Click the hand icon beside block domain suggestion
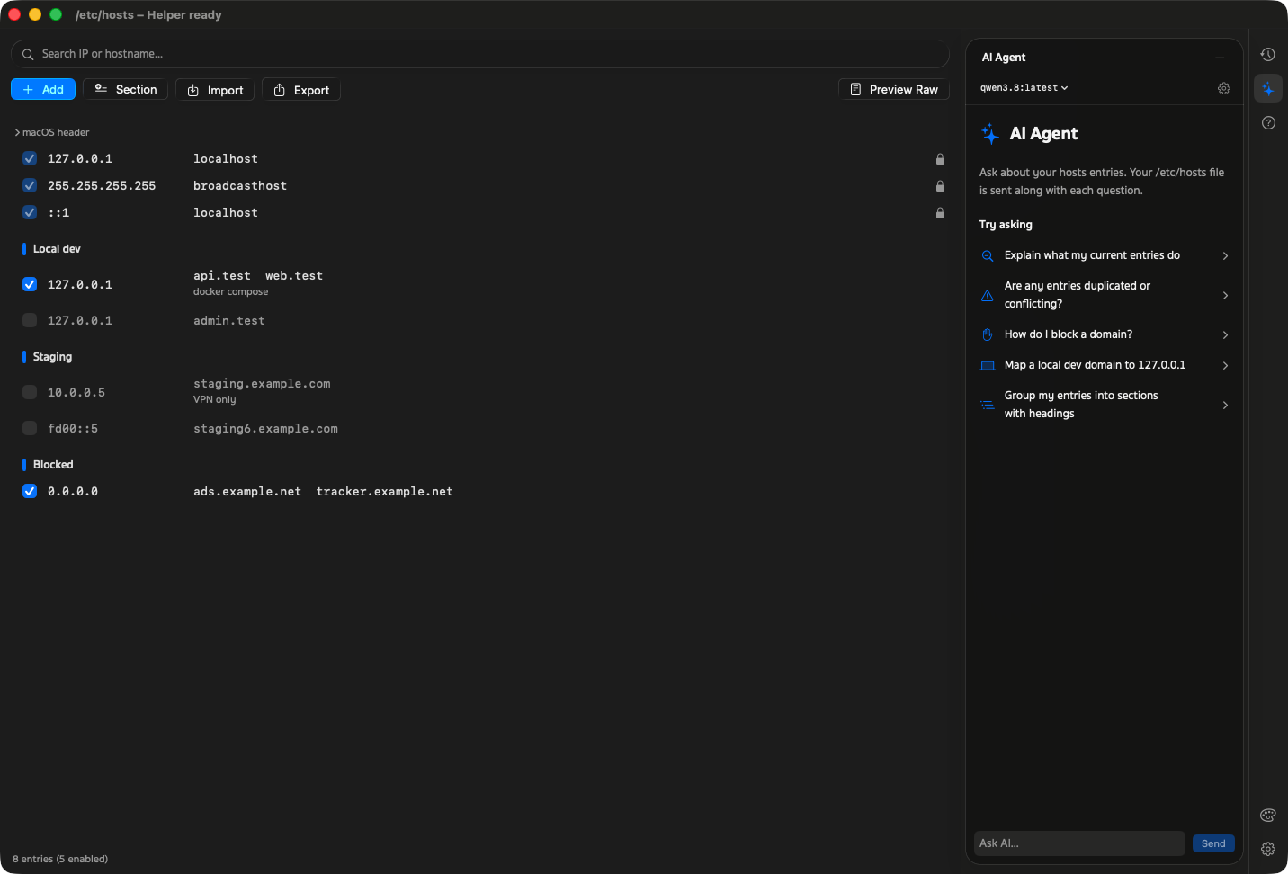The image size is (1288, 874). point(988,334)
